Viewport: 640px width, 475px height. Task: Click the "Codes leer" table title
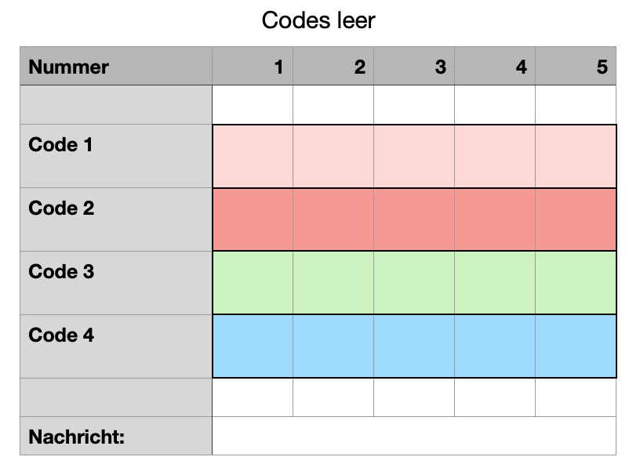[x=318, y=20]
